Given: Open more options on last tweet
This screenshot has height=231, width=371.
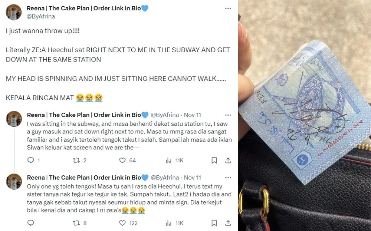Looking at the screenshot, I should click(228, 178).
